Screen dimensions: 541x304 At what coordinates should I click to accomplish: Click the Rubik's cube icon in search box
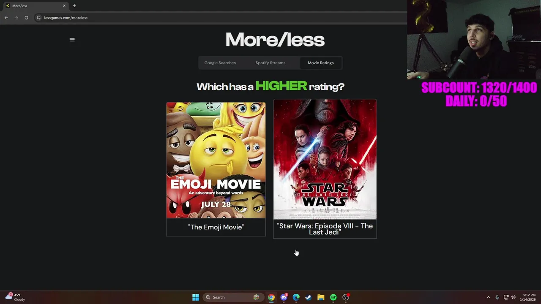coord(256,297)
